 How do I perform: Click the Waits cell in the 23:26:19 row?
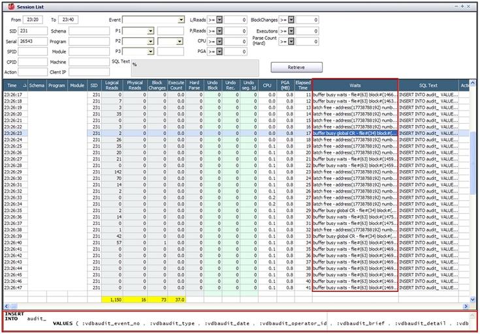coord(355,108)
